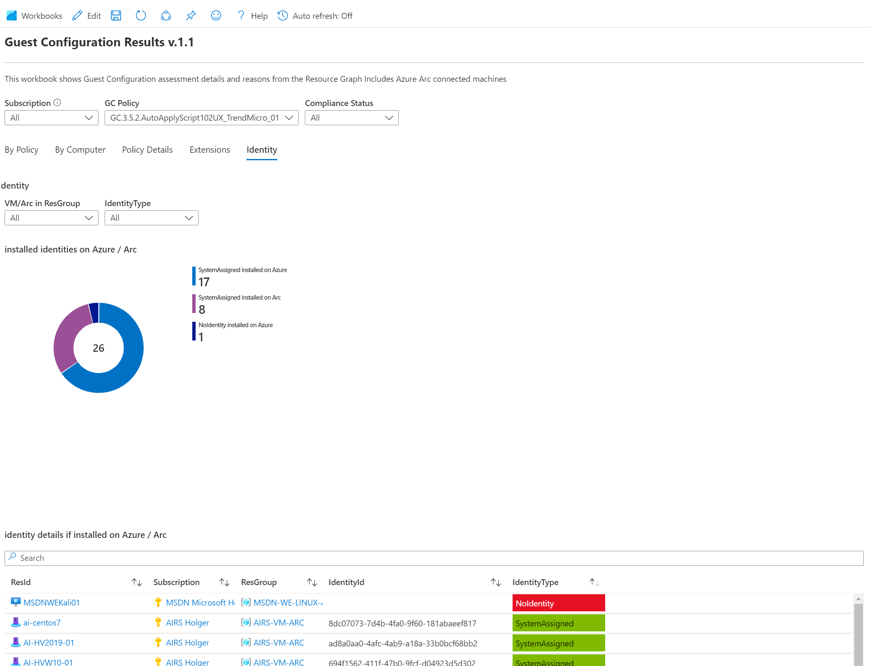Viewport: 870px width, 666px height.
Task: Select the Identity tab
Action: (262, 150)
